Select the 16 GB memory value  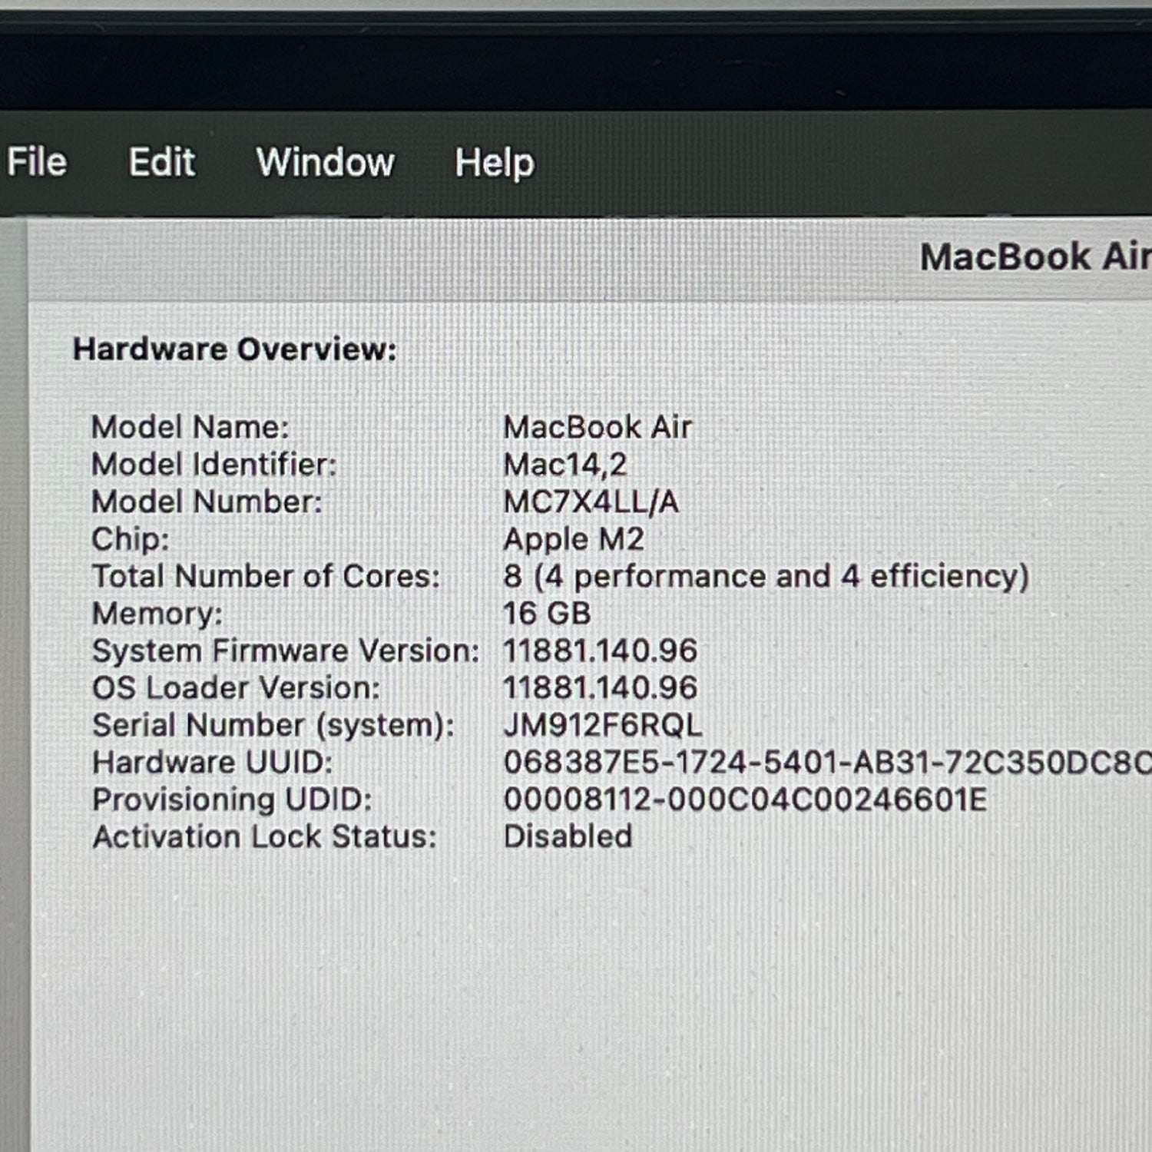[x=548, y=614]
